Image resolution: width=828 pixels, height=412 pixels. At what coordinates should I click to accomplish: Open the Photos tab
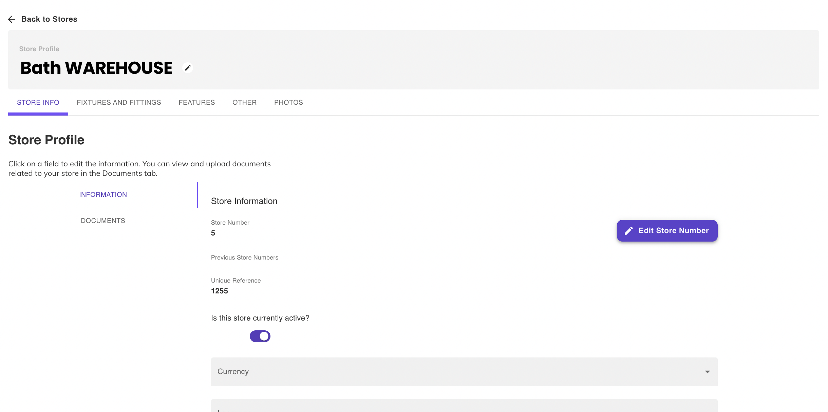(x=288, y=102)
